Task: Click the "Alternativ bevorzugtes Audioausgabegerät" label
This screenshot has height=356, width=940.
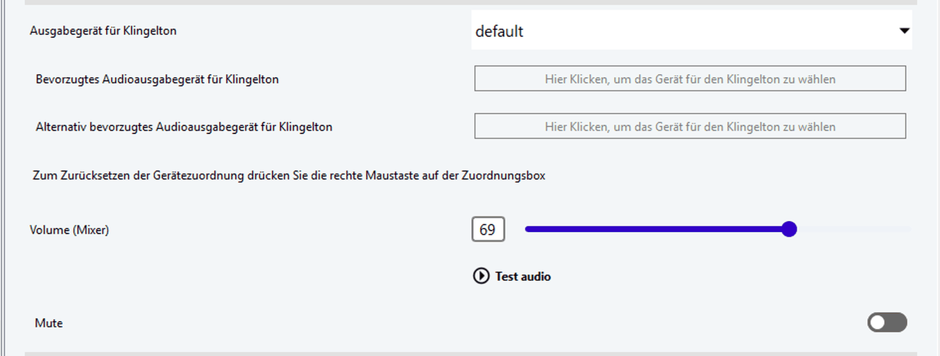Action: 184,127
